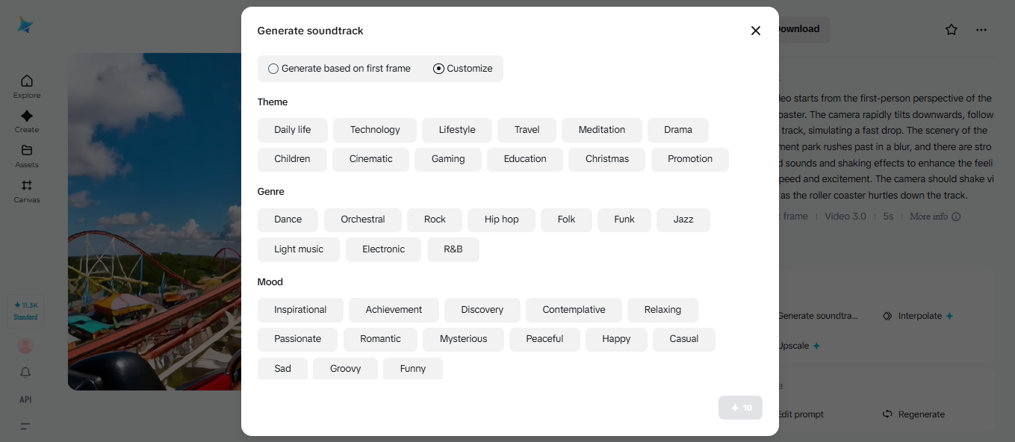Close the Generate soundtrack dialog
This screenshot has width=1015, height=442.
pyautogui.click(x=755, y=31)
